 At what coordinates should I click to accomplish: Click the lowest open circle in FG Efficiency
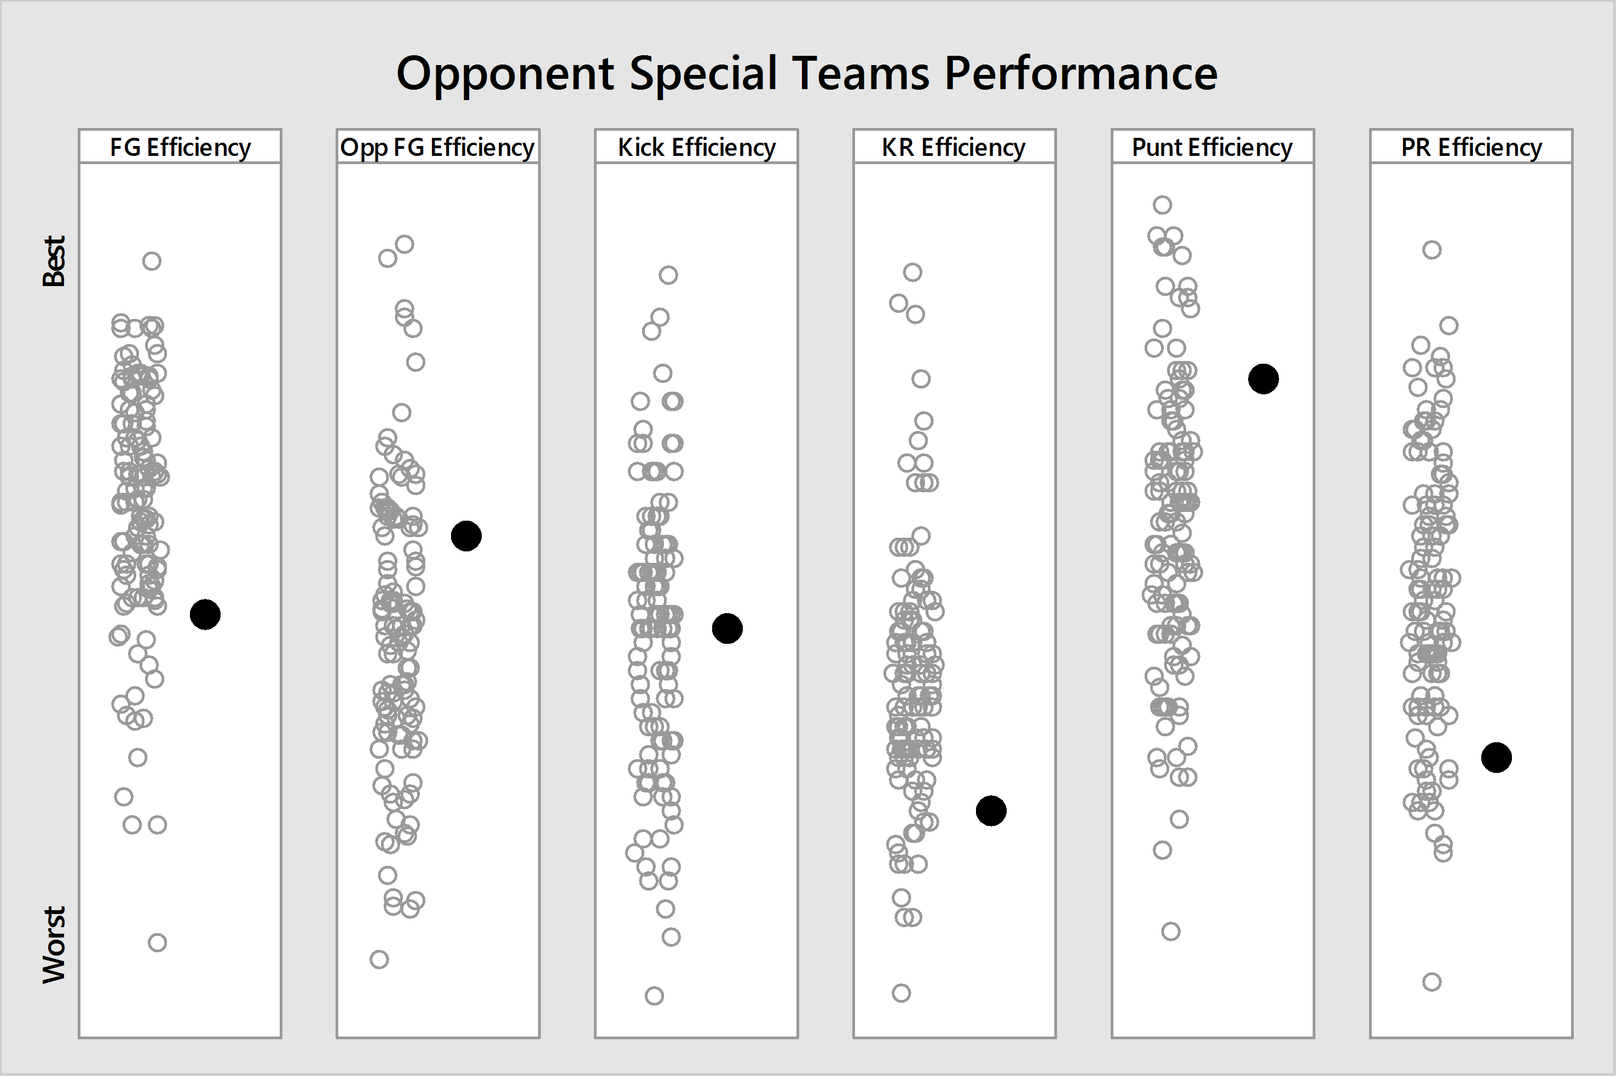[x=157, y=942]
